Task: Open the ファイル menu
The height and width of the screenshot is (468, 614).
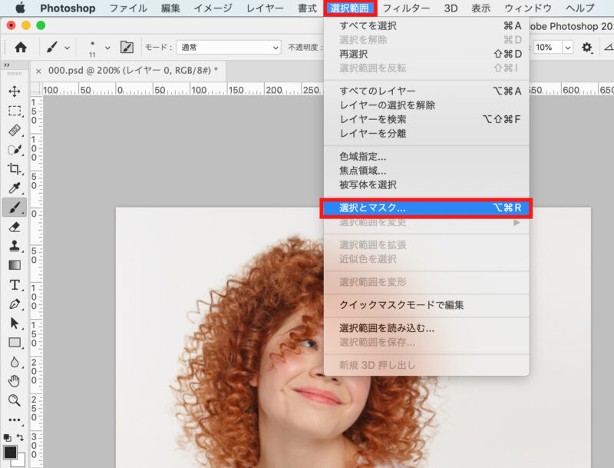Action: [128, 8]
